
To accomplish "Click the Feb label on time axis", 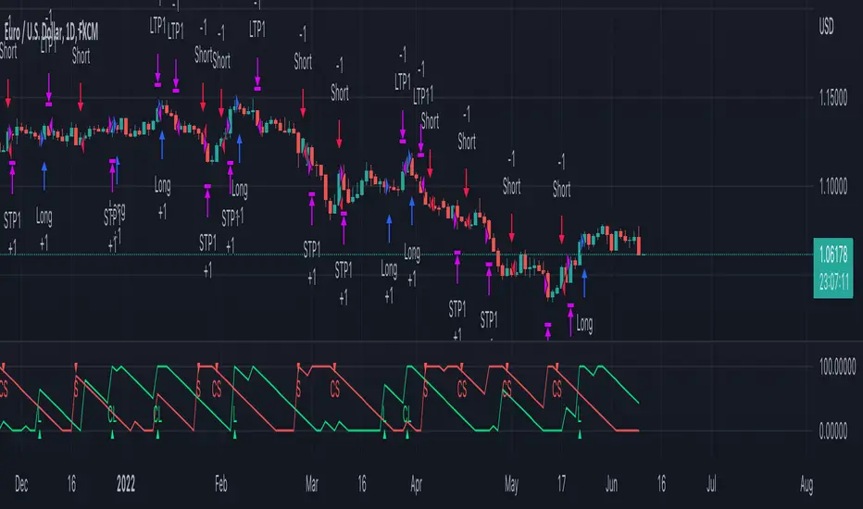I will (220, 484).
